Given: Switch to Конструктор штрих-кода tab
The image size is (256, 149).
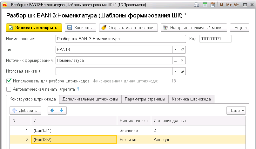Looking at the screenshot, I should pyautogui.click(x=33, y=99).
